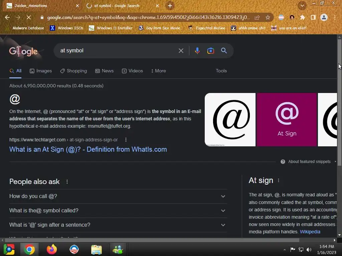The height and width of the screenshot is (256, 342).
Task: Open People also ask options menu
Action: pyautogui.click(x=67, y=182)
